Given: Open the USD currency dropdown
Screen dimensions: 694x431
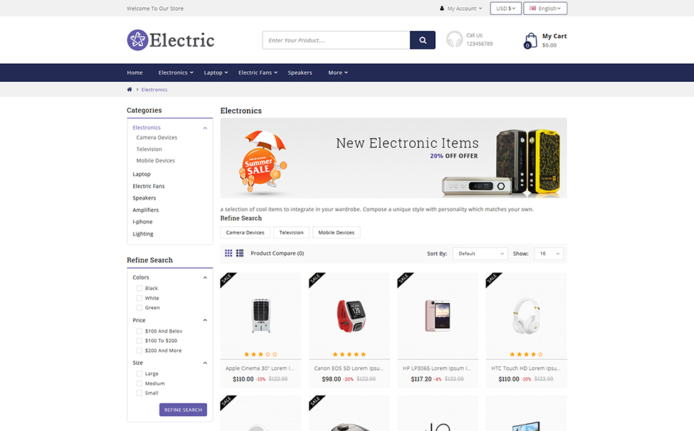Looking at the screenshot, I should click(506, 9).
